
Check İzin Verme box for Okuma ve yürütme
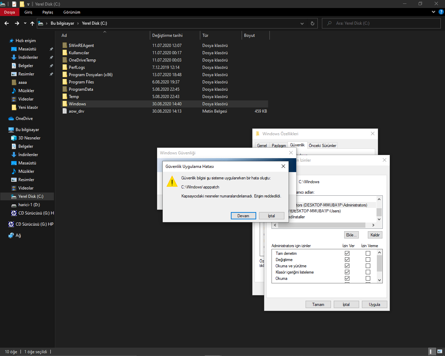(x=368, y=266)
